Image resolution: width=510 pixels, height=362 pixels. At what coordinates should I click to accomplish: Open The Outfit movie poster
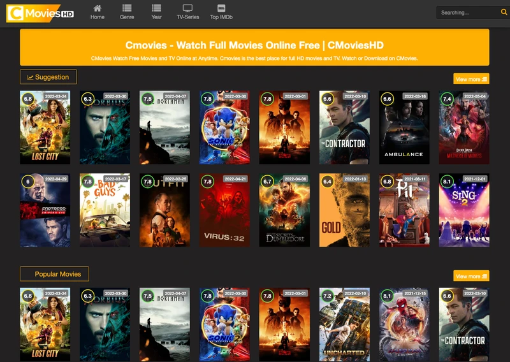pos(164,210)
